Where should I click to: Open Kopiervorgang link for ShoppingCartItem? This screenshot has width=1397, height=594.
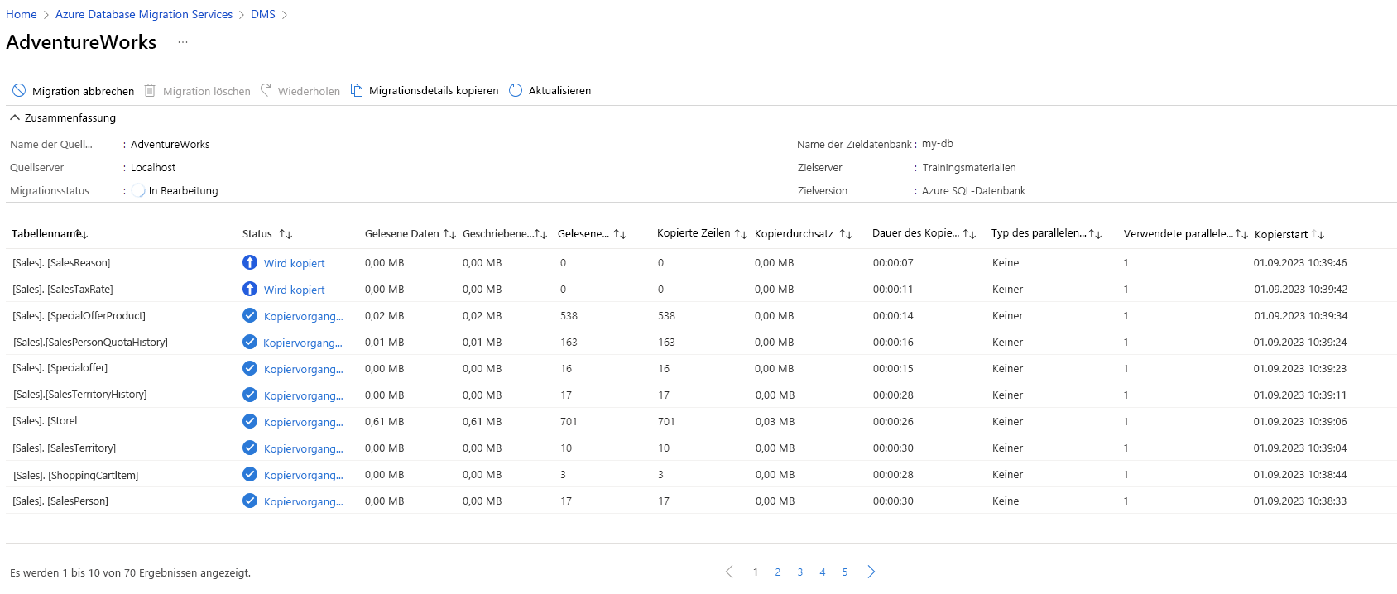(303, 475)
